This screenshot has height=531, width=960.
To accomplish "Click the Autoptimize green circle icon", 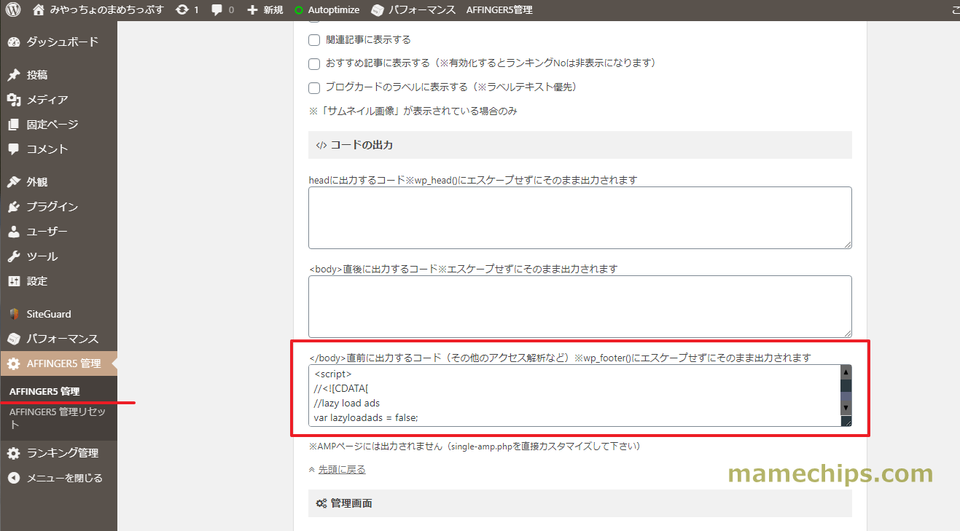I will pos(299,10).
